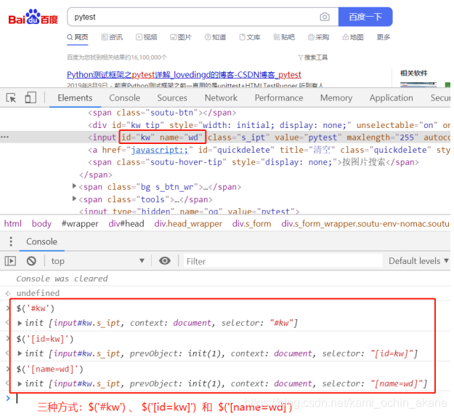Image resolution: width=454 pixels, height=416 pixels.
Task: Select the Console drawer tab
Action: click(x=41, y=241)
